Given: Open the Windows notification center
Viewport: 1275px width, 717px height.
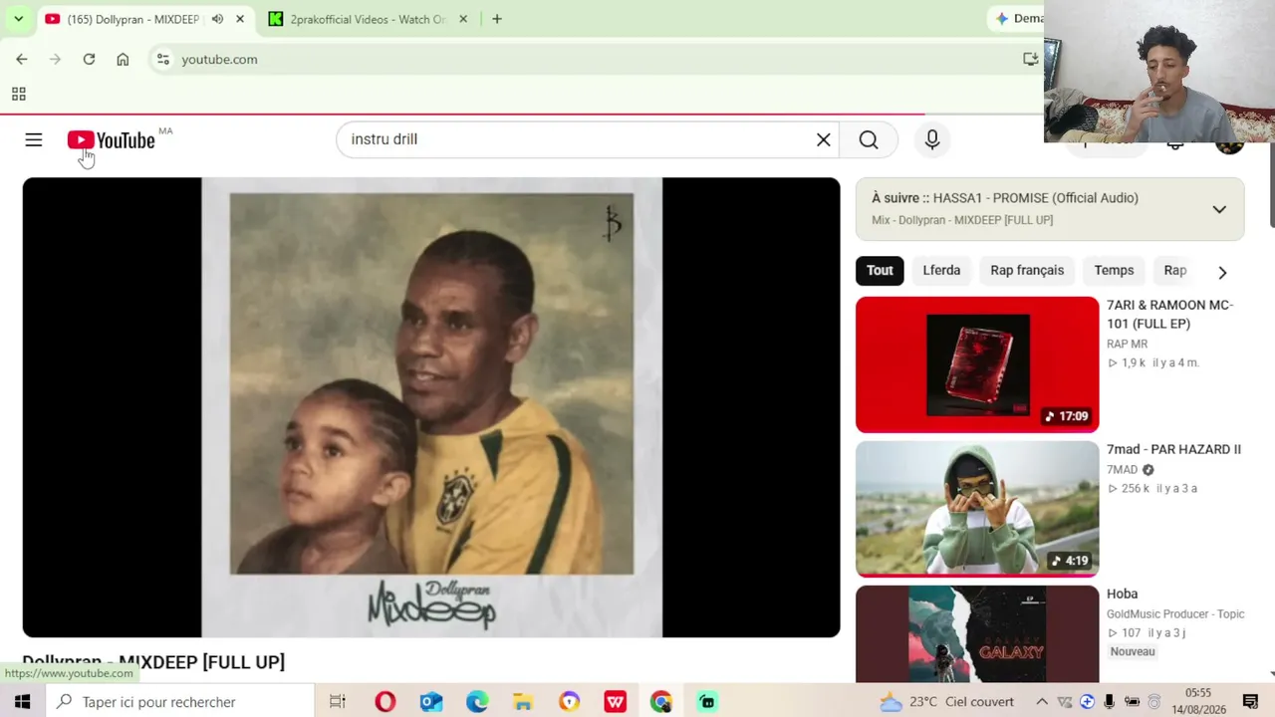Looking at the screenshot, I should click(x=1250, y=702).
